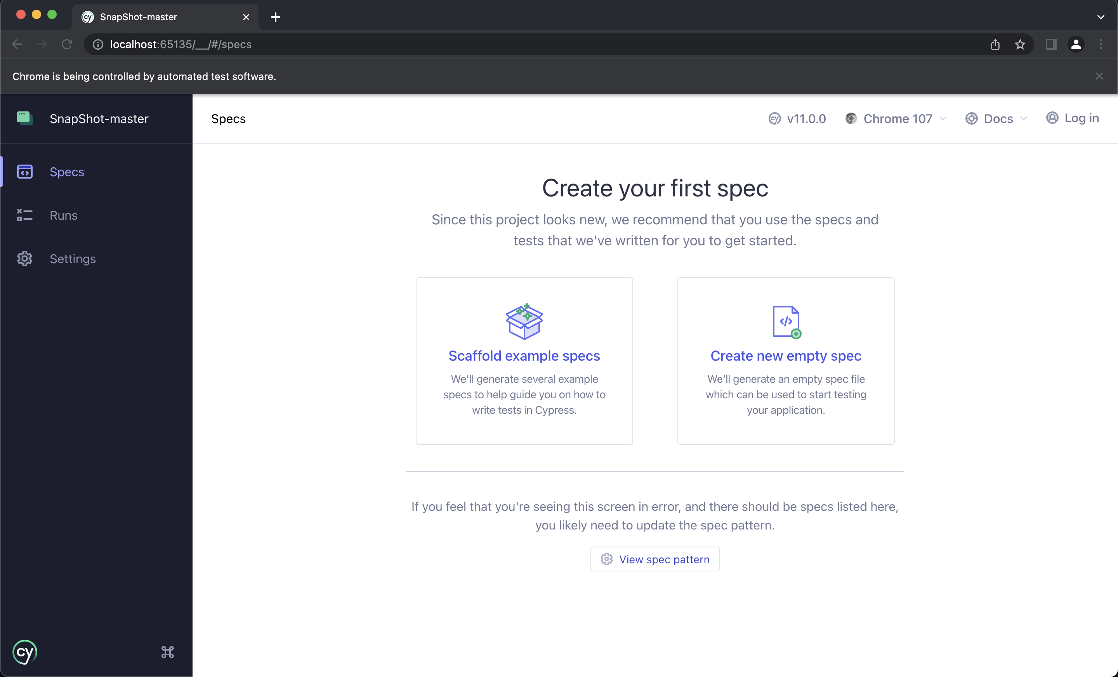This screenshot has width=1118, height=677.
Task: Click the Create new empty spec card
Action: pyautogui.click(x=786, y=361)
